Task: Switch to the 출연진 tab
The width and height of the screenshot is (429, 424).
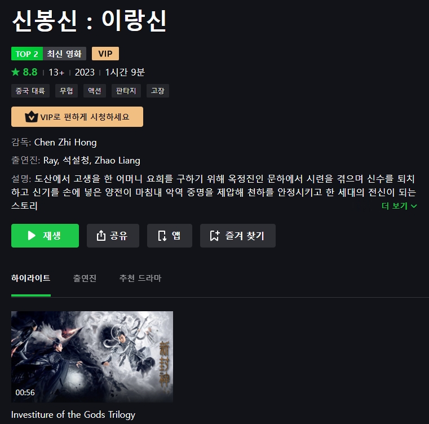Action: [85, 278]
